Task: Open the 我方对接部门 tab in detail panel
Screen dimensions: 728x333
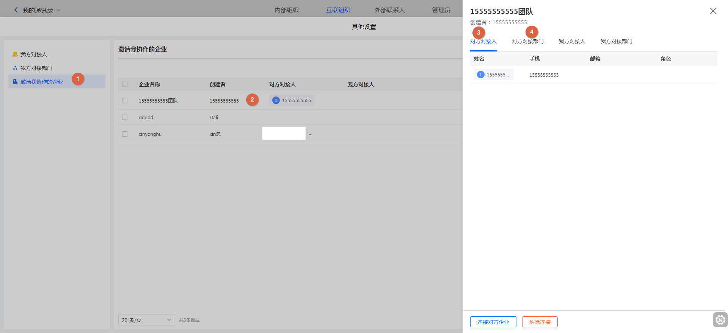Action: (x=616, y=41)
